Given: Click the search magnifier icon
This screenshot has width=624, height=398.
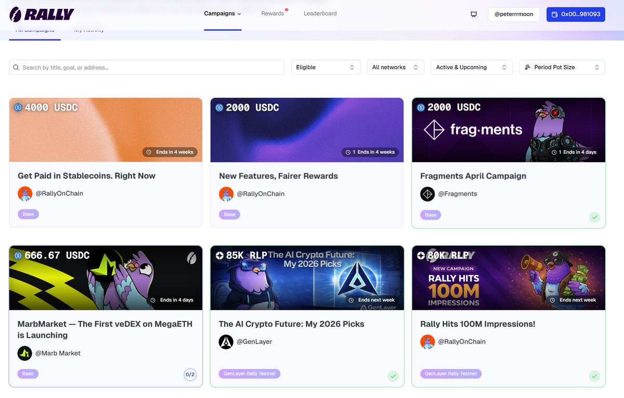Looking at the screenshot, I should tap(16, 68).
